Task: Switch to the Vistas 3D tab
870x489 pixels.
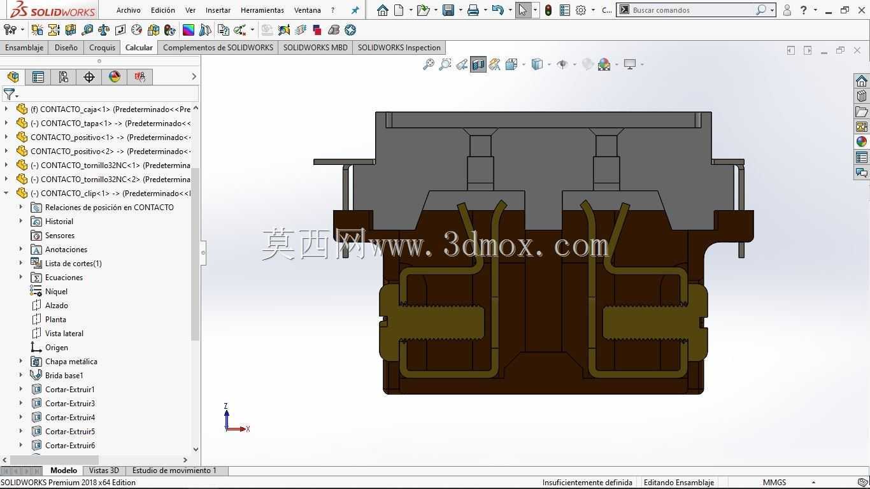Action: pyautogui.click(x=104, y=471)
